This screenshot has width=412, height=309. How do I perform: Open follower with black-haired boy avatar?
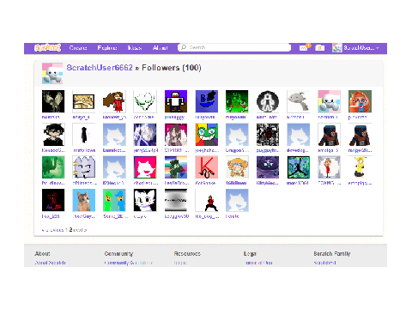pyautogui.click(x=53, y=135)
